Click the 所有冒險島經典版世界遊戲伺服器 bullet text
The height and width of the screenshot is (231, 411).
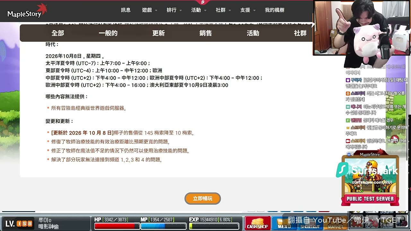click(x=89, y=108)
